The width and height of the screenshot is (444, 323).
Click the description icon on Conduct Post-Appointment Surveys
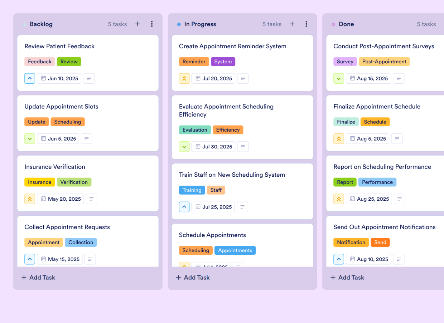coord(399,78)
